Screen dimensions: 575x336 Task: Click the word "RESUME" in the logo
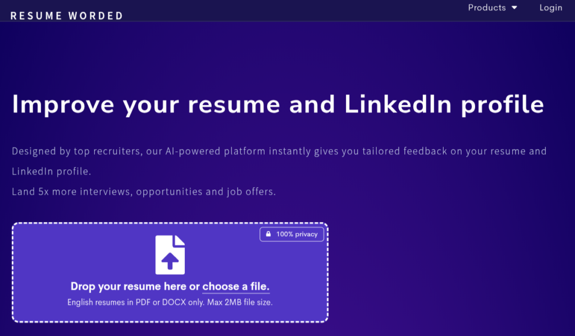coord(36,16)
